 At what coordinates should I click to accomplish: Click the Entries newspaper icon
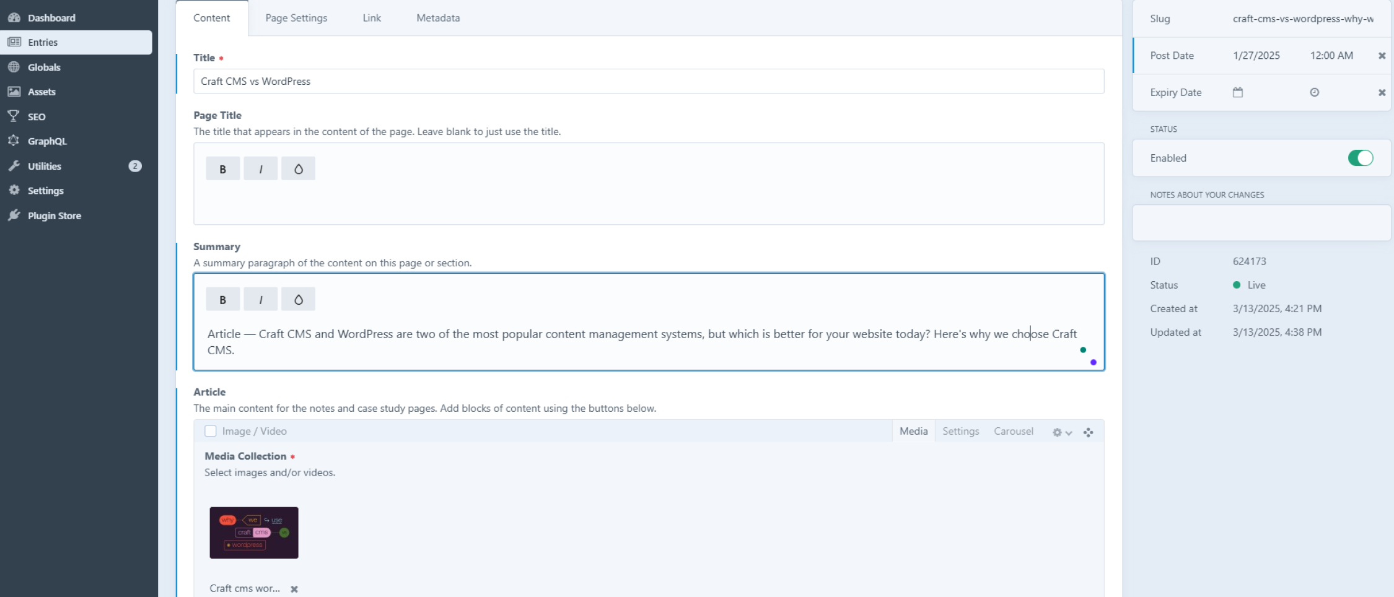coord(14,42)
